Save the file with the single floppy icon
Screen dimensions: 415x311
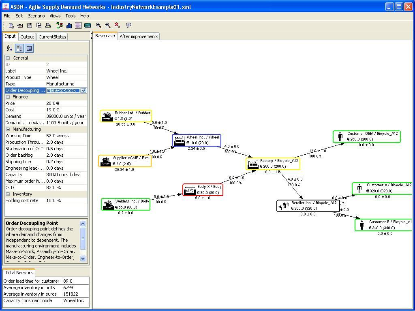(29, 26)
